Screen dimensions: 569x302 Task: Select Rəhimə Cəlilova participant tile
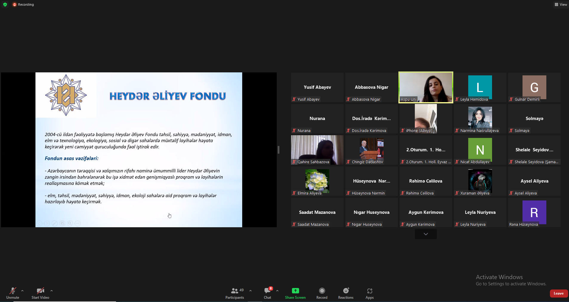pyautogui.click(x=426, y=181)
